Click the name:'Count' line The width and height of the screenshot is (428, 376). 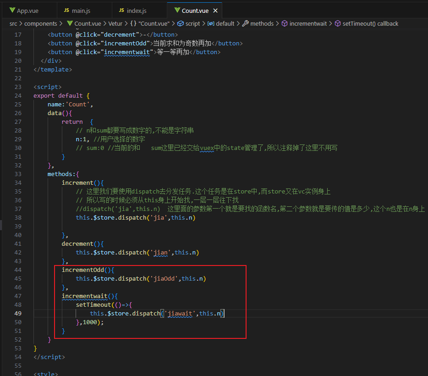[x=70, y=105]
